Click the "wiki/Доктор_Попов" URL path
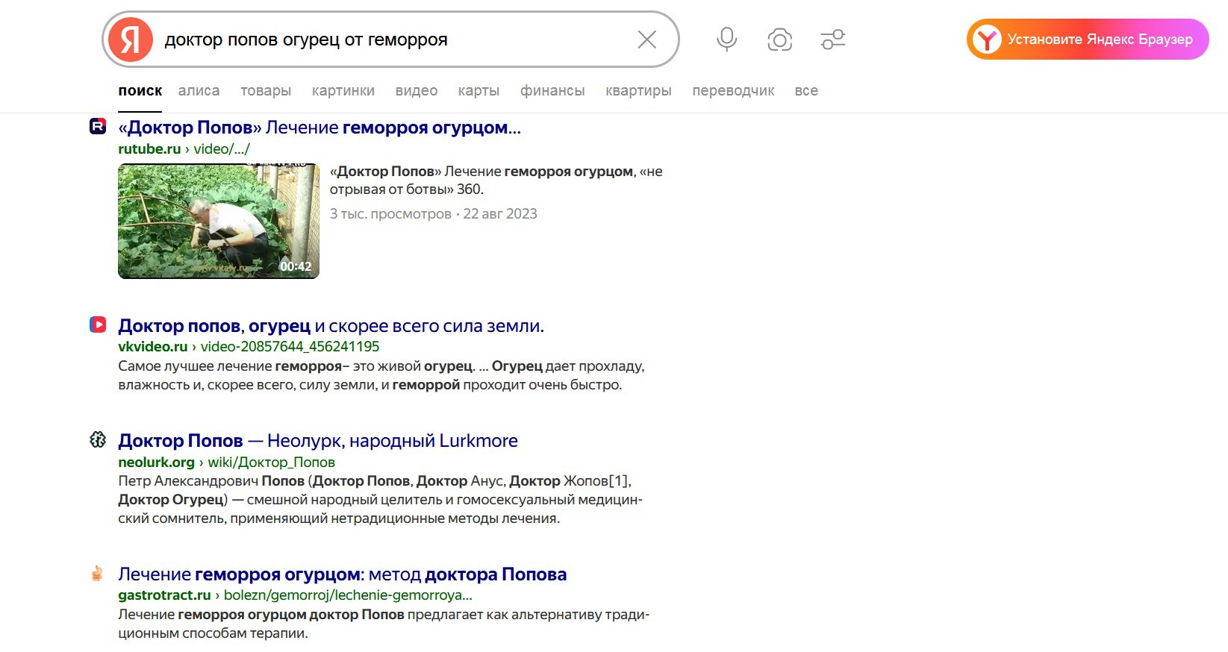Image resolution: width=1228 pixels, height=652 pixels. (x=272, y=462)
